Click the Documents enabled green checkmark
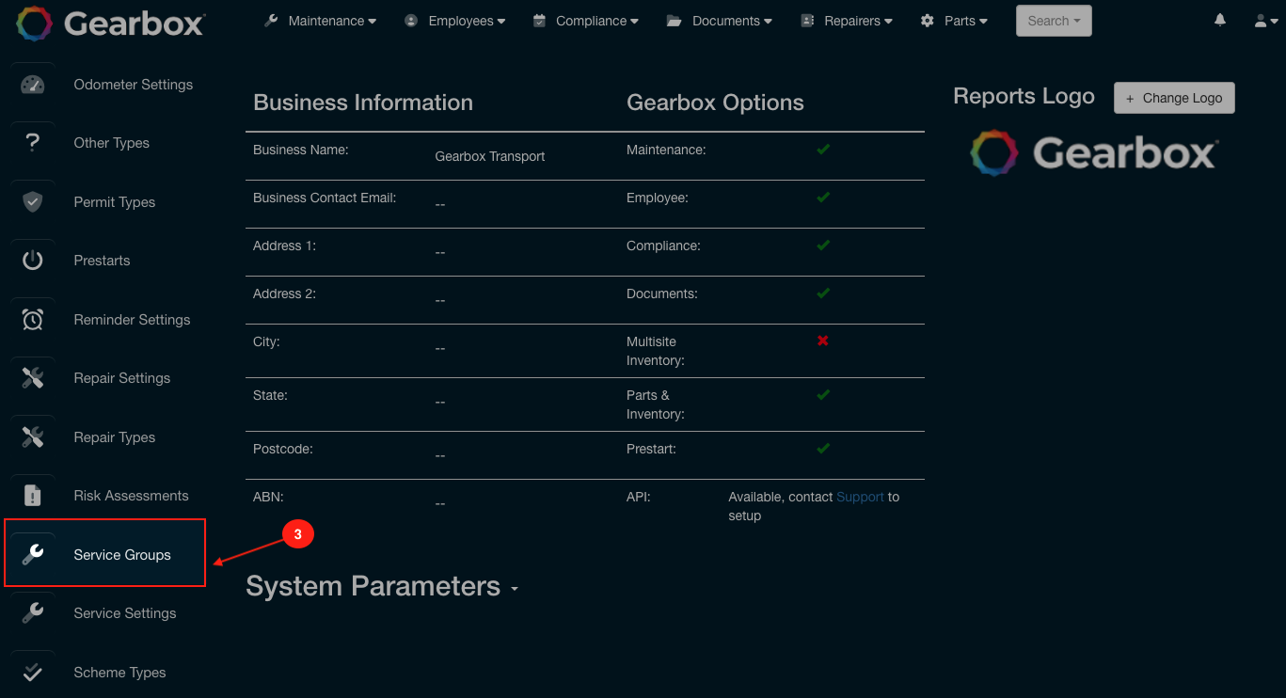 click(x=823, y=293)
